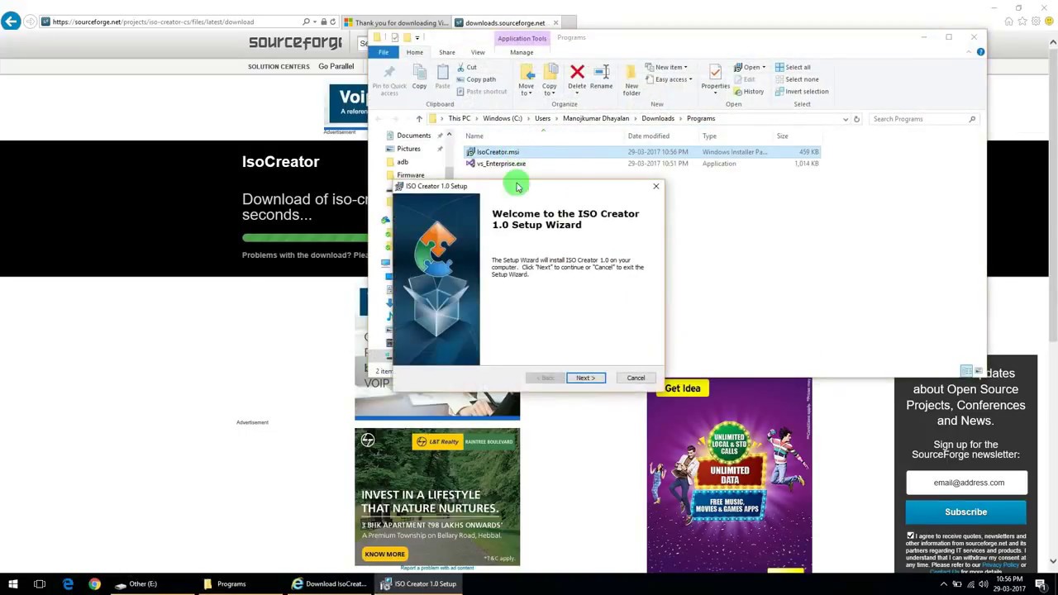Close the ISO Creator 1.0 Setup dialog
This screenshot has width=1058, height=595.
(655, 186)
